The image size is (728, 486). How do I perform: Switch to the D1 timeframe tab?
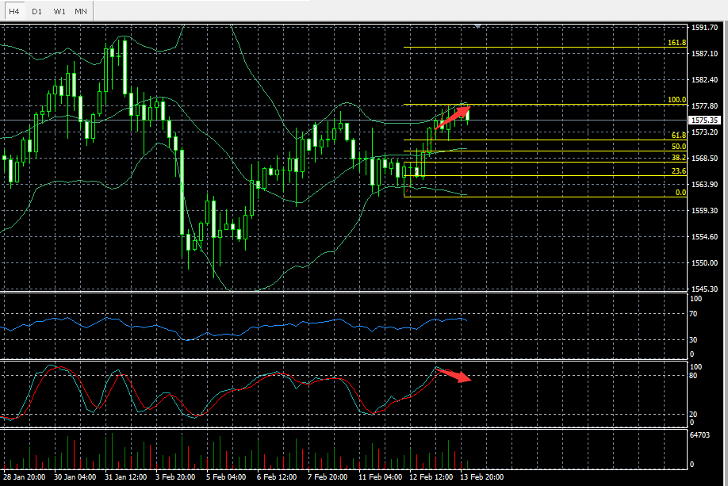(36, 11)
